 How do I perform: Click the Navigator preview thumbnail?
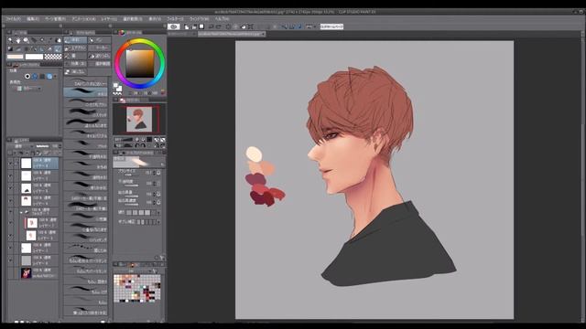[x=139, y=119]
